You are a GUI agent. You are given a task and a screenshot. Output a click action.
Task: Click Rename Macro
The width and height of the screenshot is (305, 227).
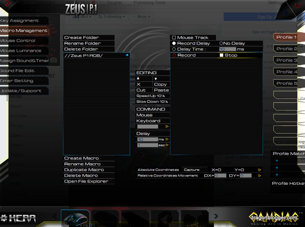89,164
